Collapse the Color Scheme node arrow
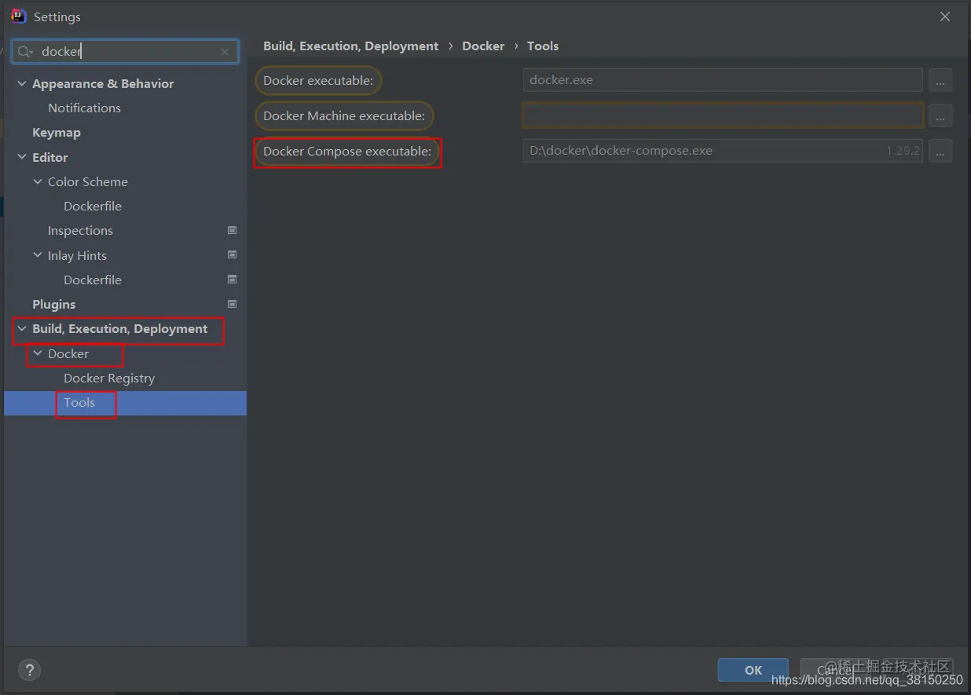The image size is (971, 695). (x=38, y=181)
